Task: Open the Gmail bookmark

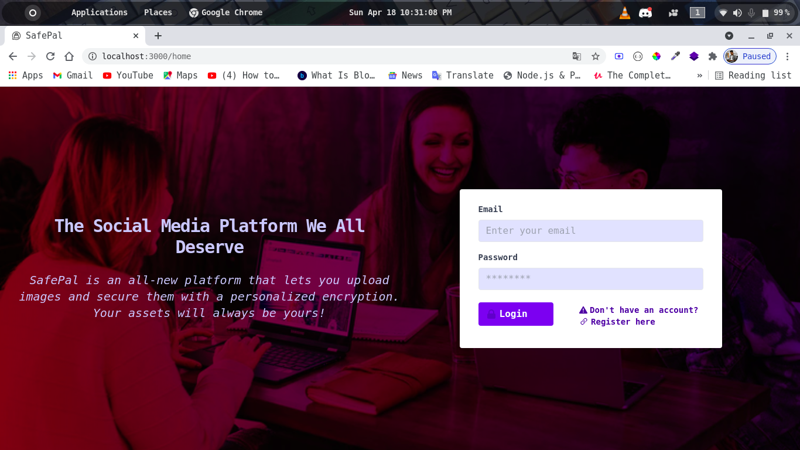Action: click(73, 75)
